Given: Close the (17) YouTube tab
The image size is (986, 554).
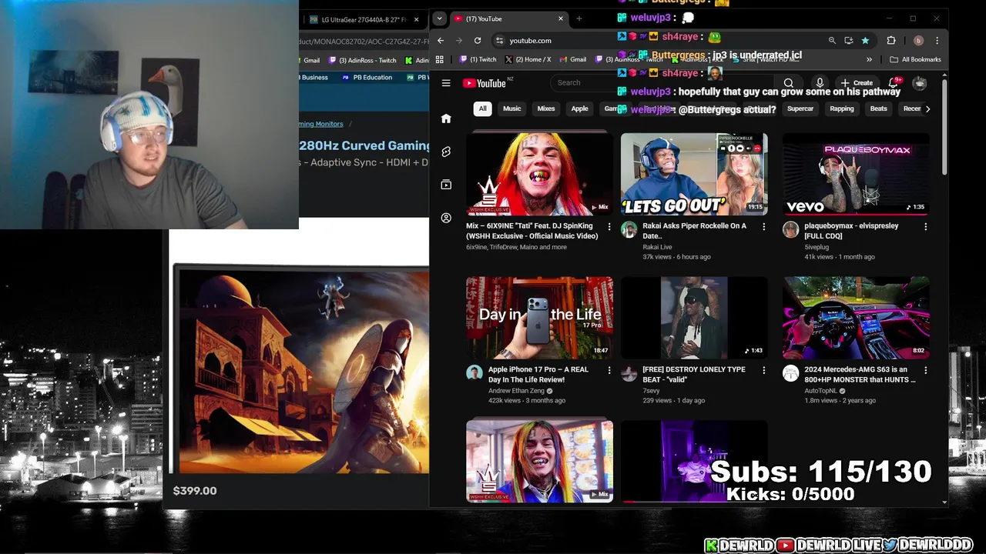Looking at the screenshot, I should [560, 18].
